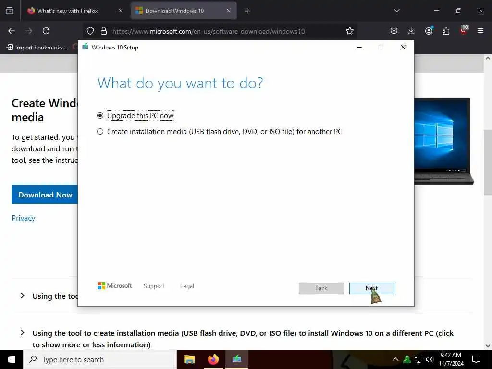Click the extension icon with badge 10

[464, 30]
